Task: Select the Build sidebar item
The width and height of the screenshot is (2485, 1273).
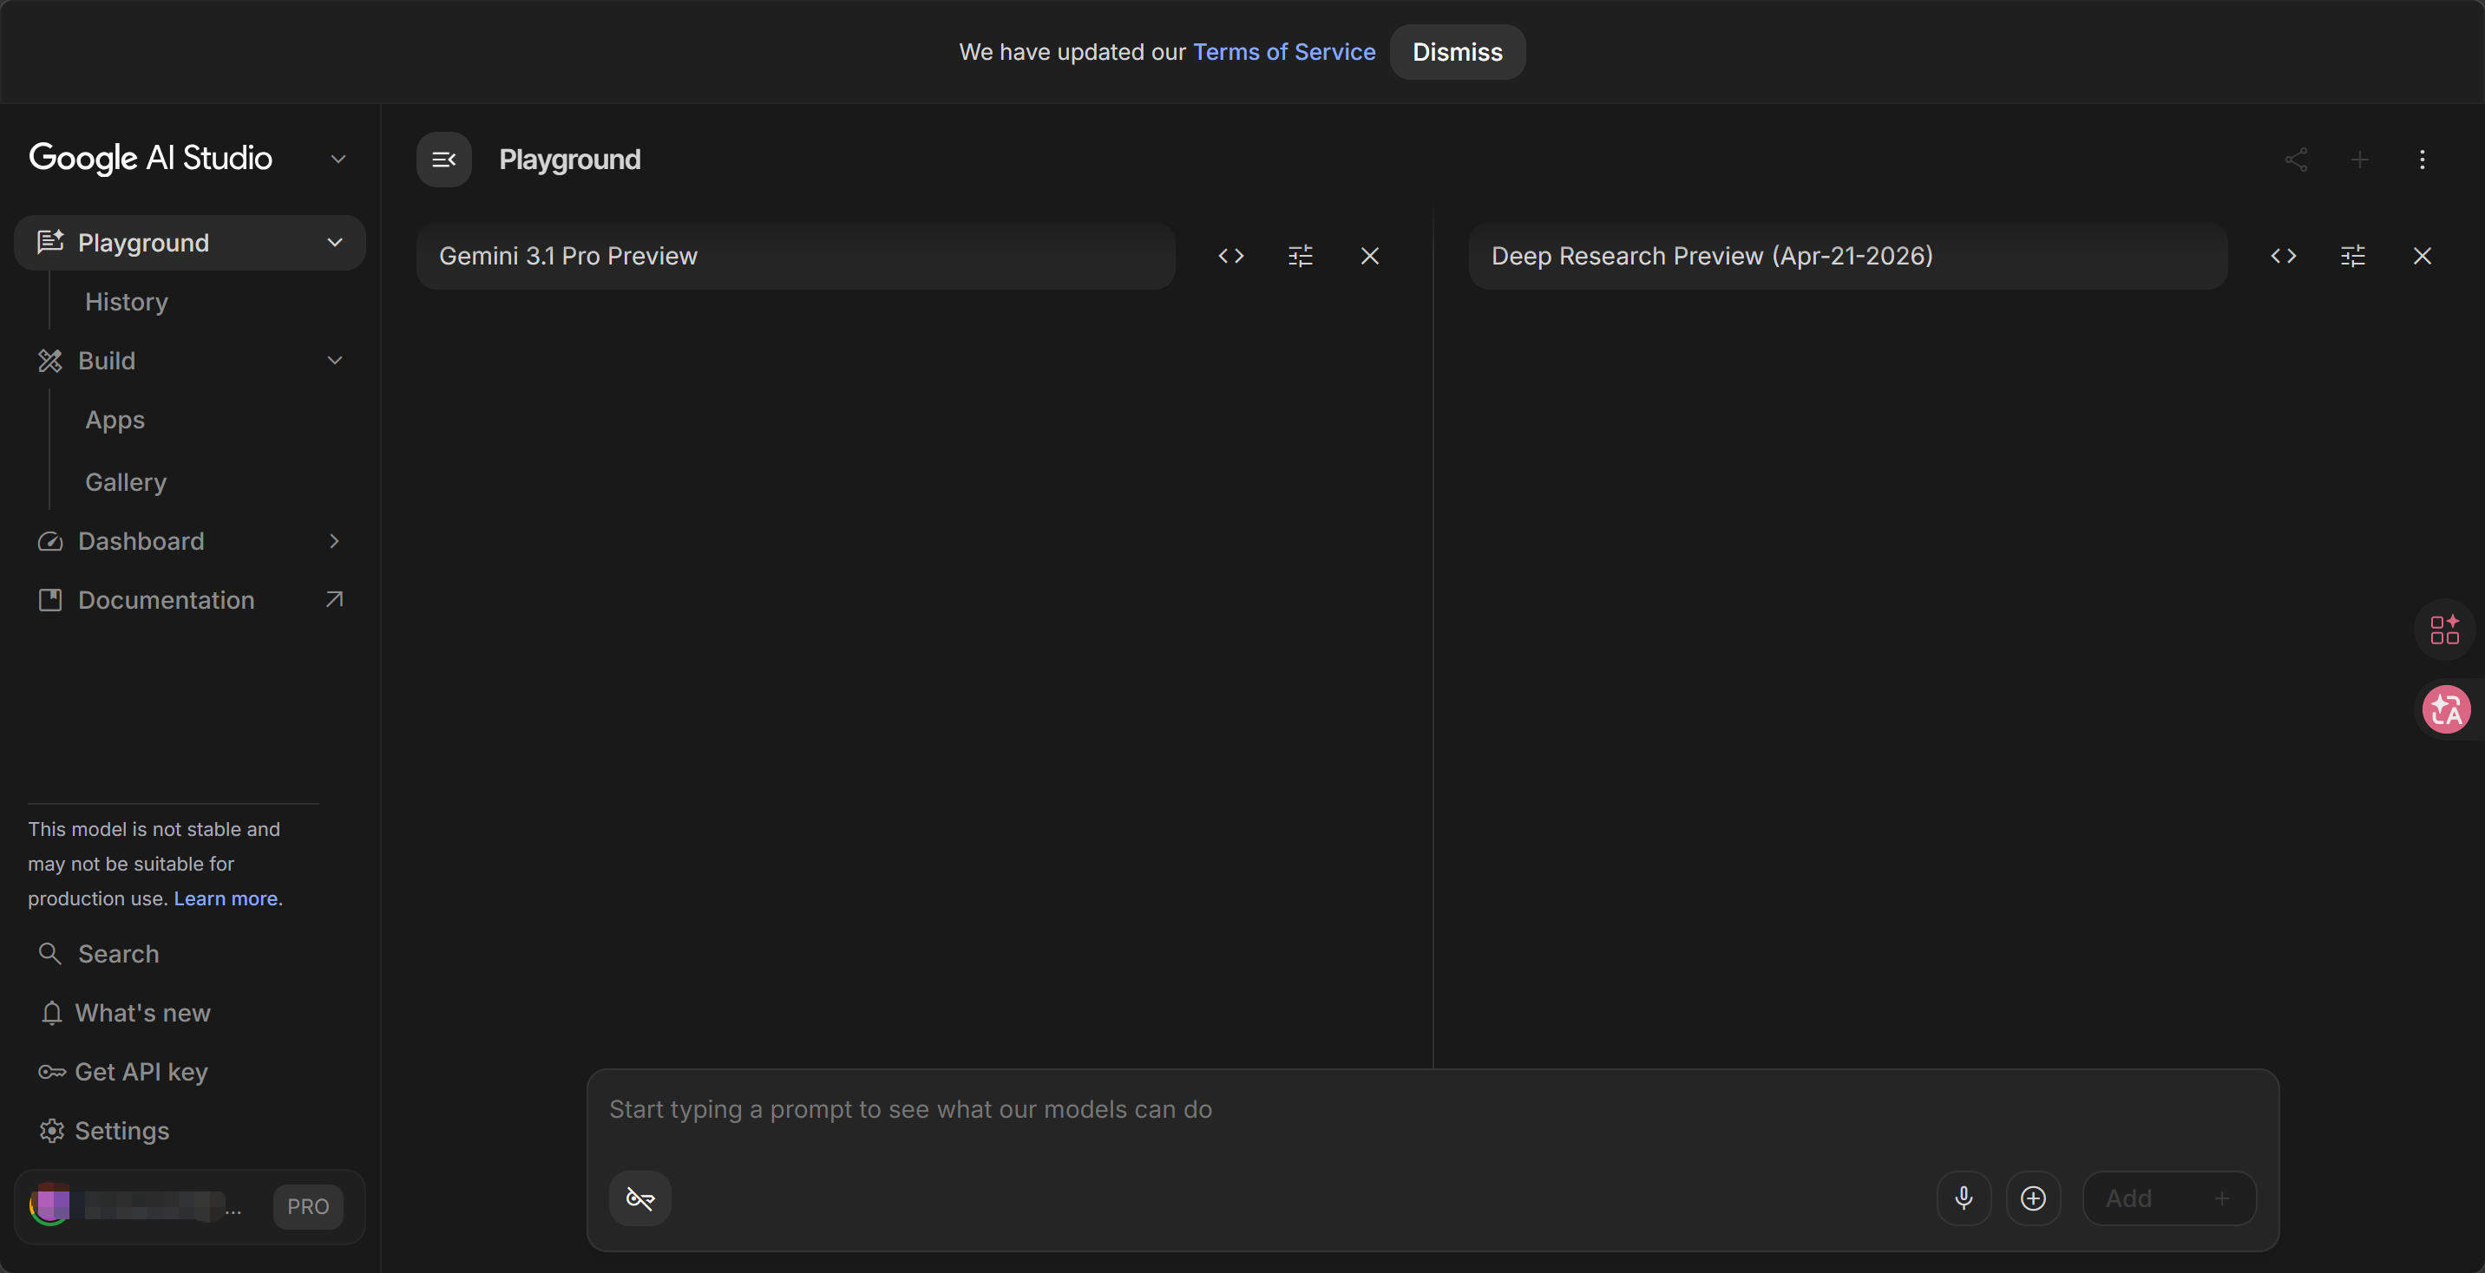Action: pos(190,361)
